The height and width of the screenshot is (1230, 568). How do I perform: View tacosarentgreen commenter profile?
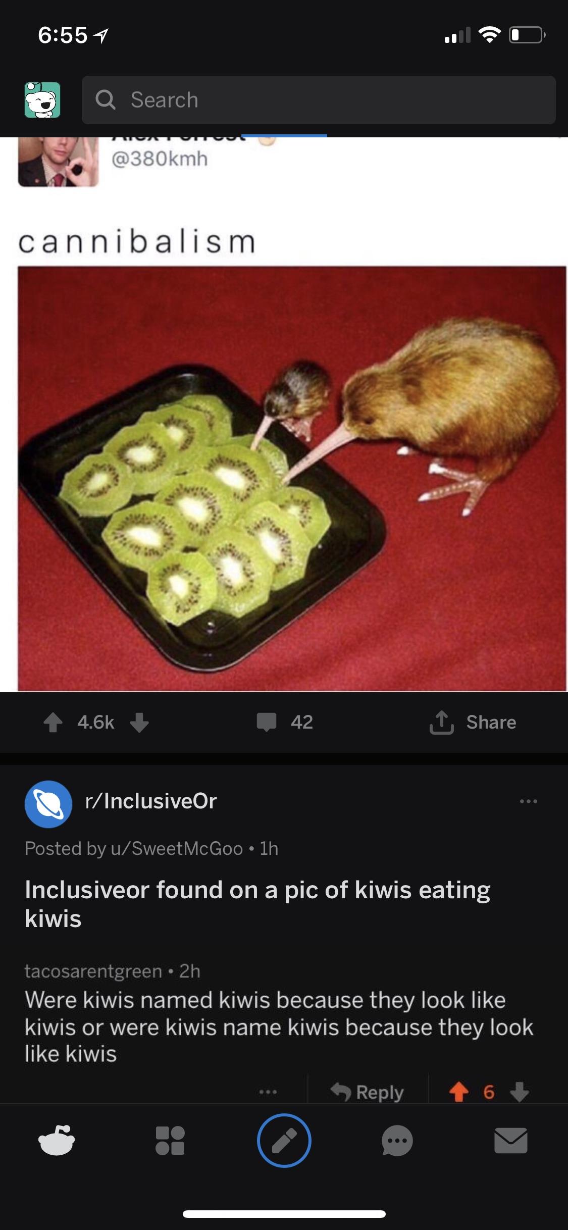93,971
